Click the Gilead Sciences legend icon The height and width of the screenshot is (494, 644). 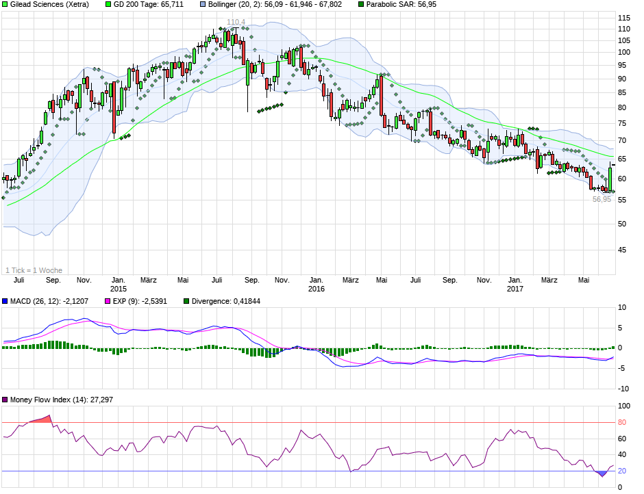coord(5,5)
